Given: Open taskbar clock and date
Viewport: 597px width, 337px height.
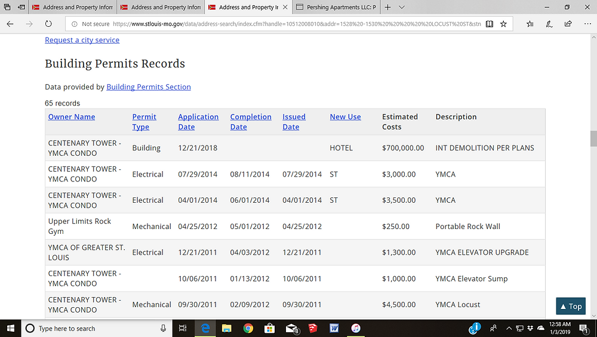Looking at the screenshot, I should point(560,328).
